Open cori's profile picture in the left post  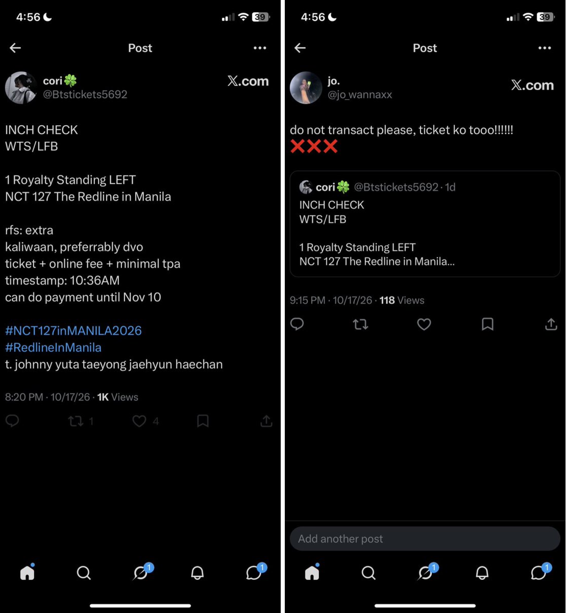coord(21,87)
